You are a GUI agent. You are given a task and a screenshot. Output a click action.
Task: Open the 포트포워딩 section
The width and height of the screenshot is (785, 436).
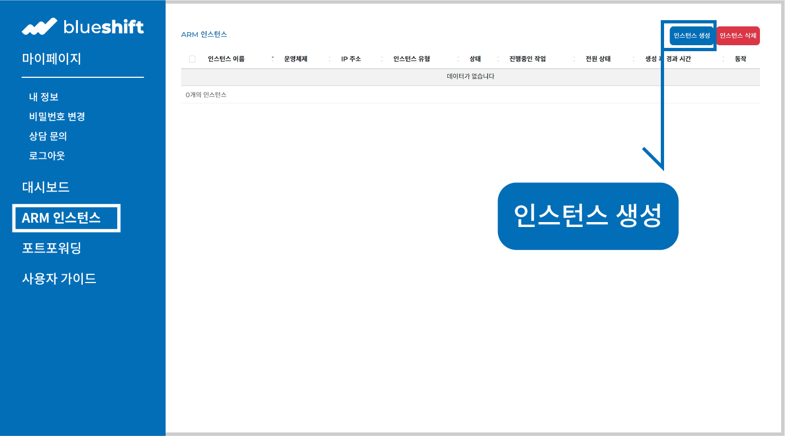pos(52,248)
